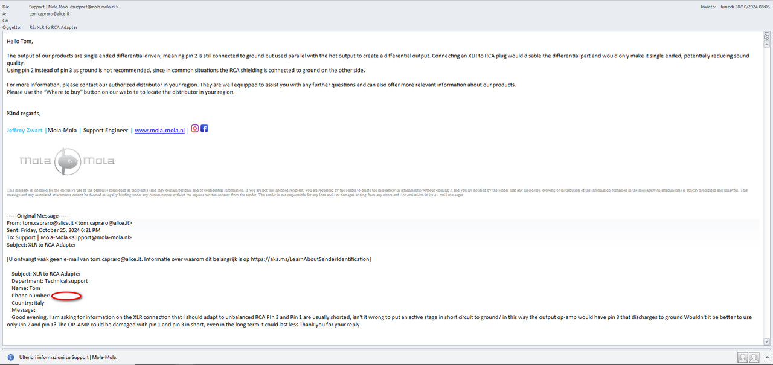Viewport: 773px width, 365px height.
Task: Click the 'Phone number:' label
Action: point(31,296)
